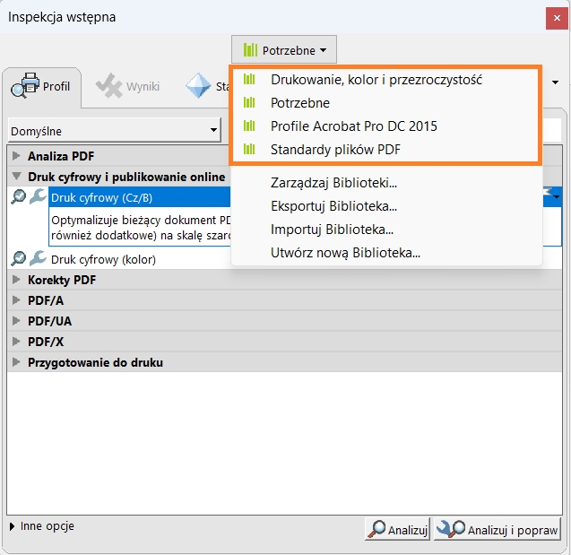Click library icon next to Profile Acrobat
The width and height of the screenshot is (571, 555).
(x=249, y=126)
